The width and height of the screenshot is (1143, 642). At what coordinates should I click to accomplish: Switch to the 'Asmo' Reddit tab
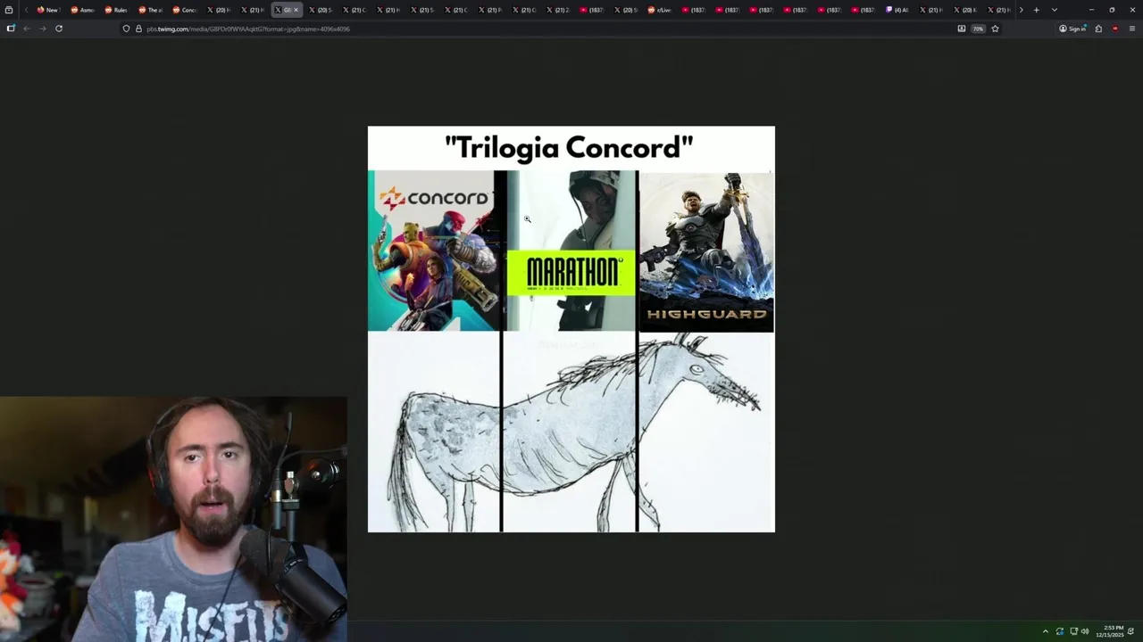coord(82,10)
